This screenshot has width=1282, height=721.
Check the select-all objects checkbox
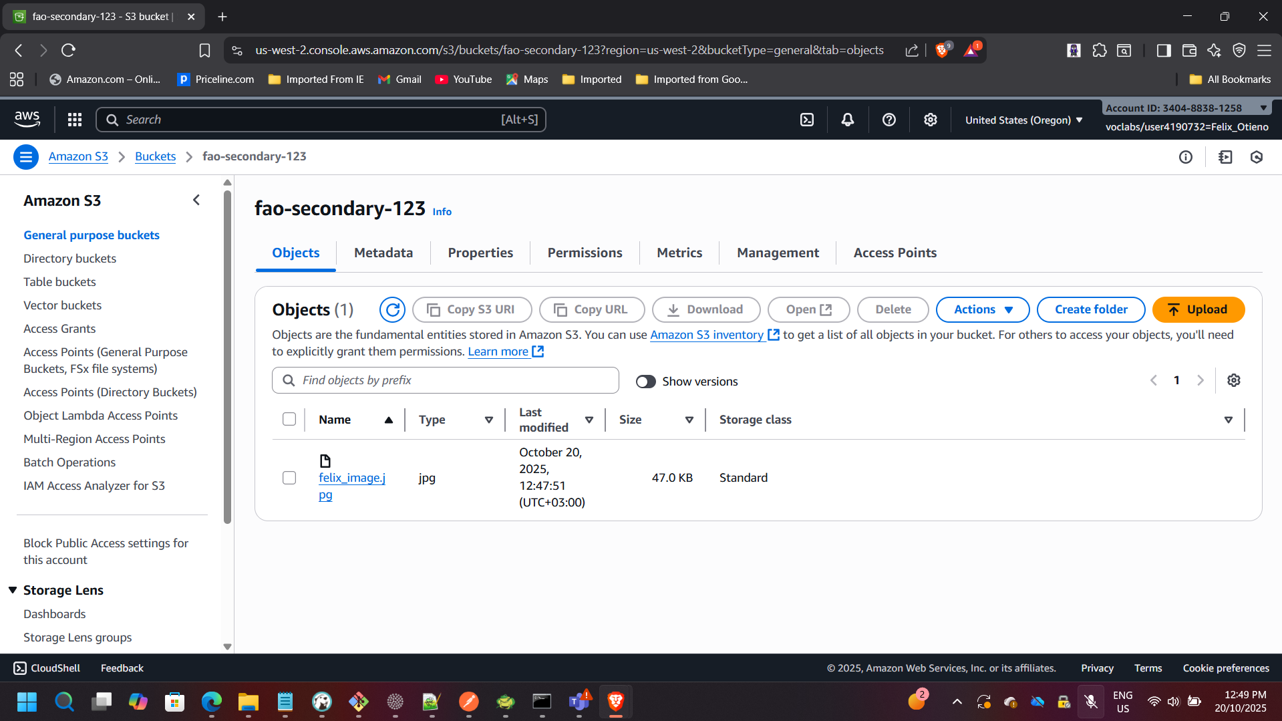289,419
